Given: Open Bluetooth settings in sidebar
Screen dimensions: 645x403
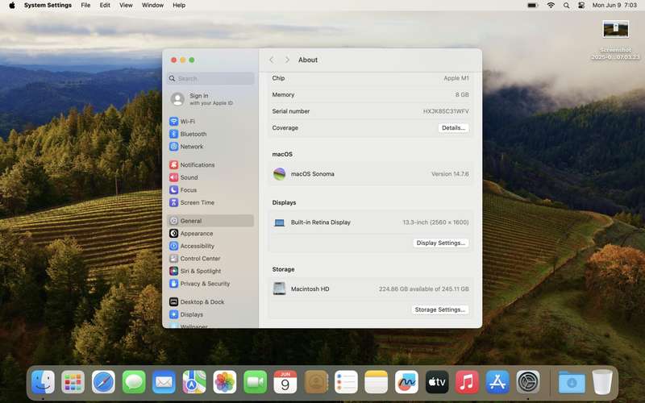Looking at the screenshot, I should pos(210,134).
